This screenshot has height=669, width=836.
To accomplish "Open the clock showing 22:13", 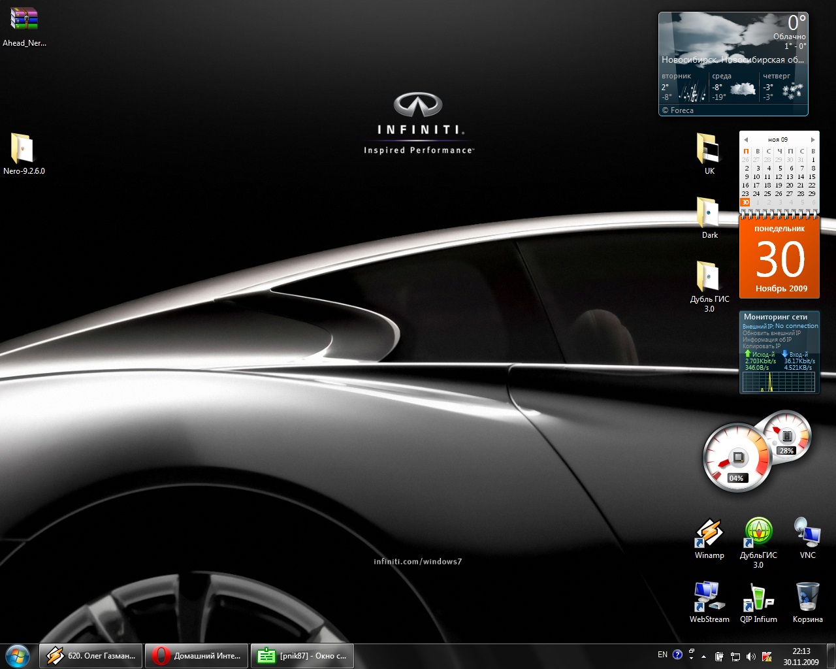I will click(x=801, y=656).
